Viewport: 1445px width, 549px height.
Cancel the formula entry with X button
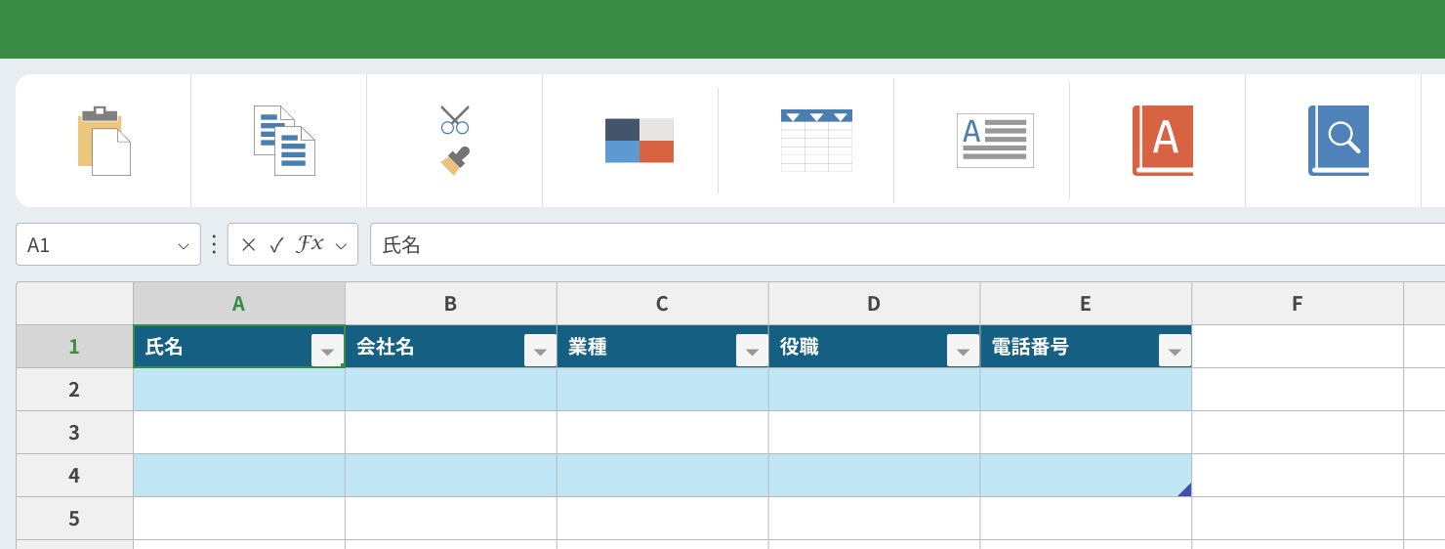(248, 245)
